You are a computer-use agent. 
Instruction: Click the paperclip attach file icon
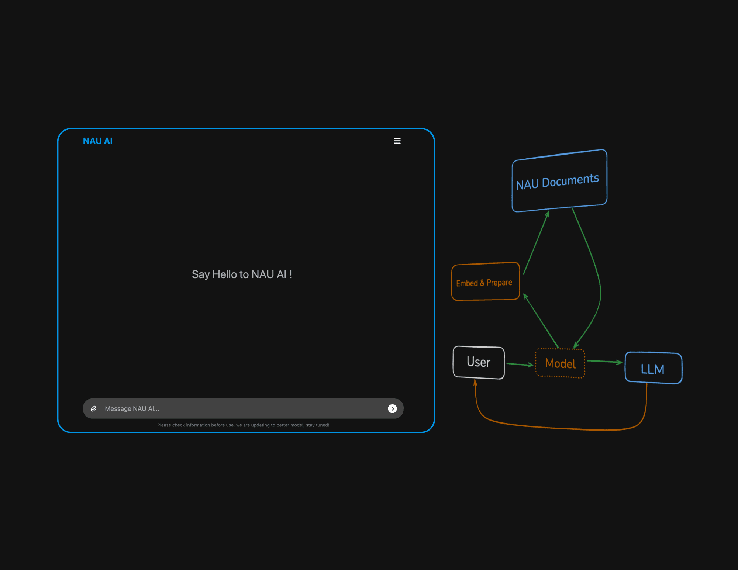(x=94, y=408)
